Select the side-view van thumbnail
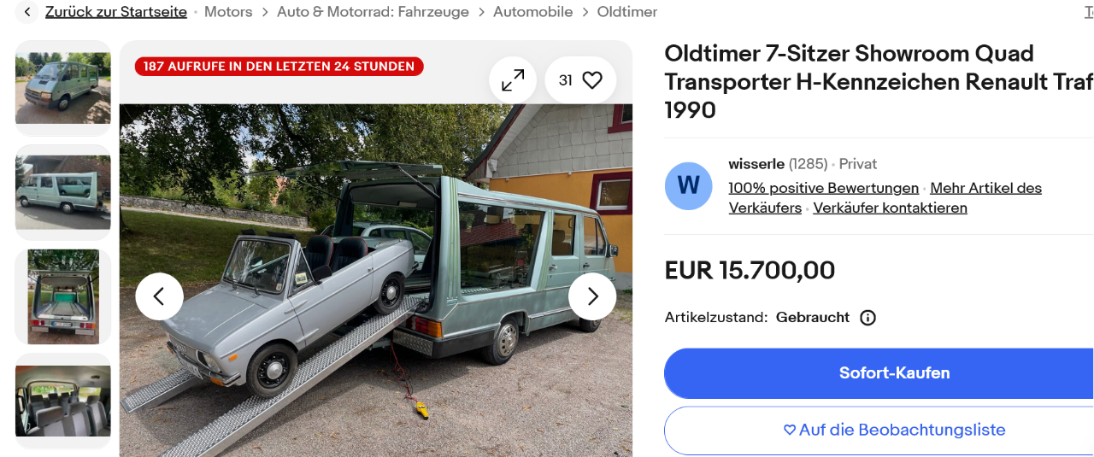 [x=63, y=192]
